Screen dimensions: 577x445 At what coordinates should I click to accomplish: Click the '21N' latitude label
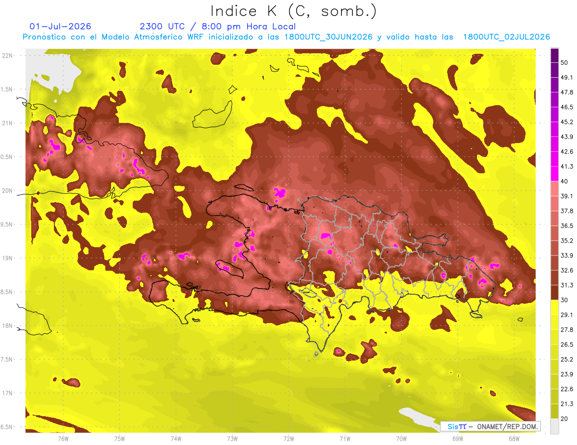click(7, 123)
